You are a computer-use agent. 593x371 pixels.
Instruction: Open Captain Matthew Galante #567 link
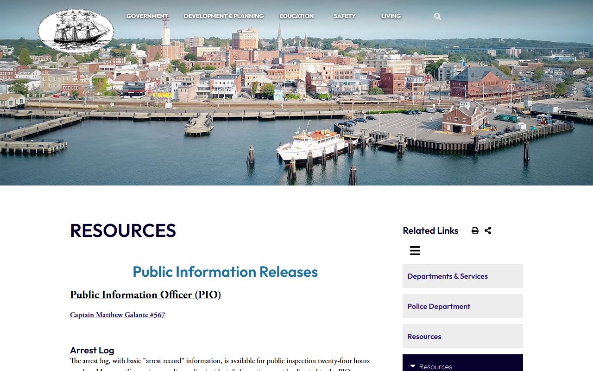[118, 315]
